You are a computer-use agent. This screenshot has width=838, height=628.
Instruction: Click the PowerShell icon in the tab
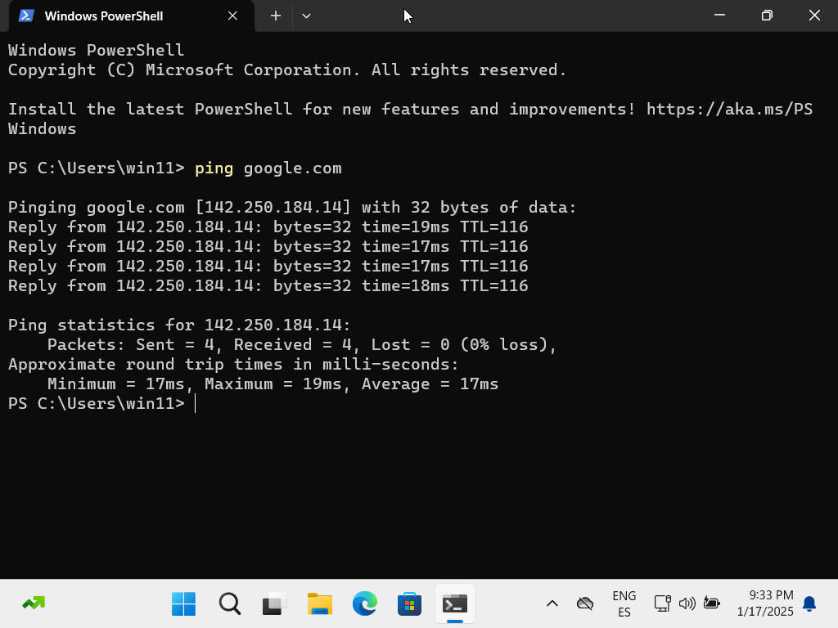[26, 16]
